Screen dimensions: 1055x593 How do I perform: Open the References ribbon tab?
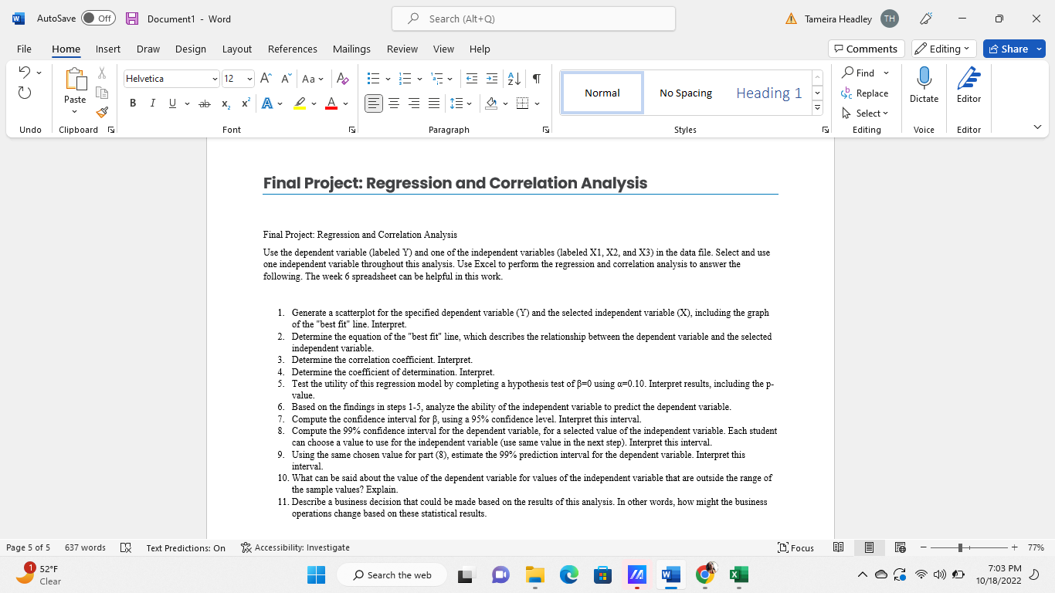[292, 49]
